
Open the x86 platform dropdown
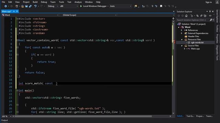point(69,6)
